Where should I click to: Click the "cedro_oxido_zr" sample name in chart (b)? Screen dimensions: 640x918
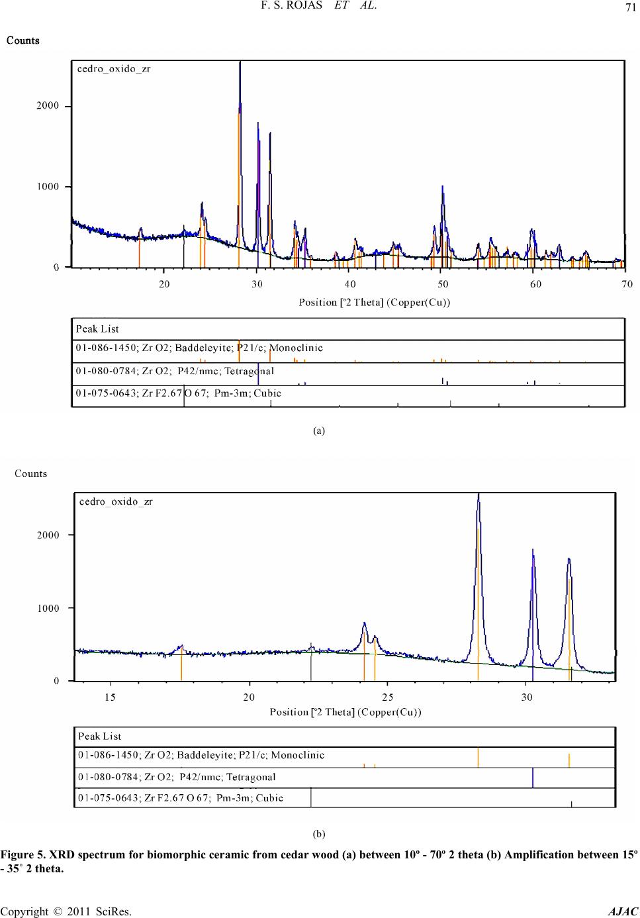coord(116,501)
